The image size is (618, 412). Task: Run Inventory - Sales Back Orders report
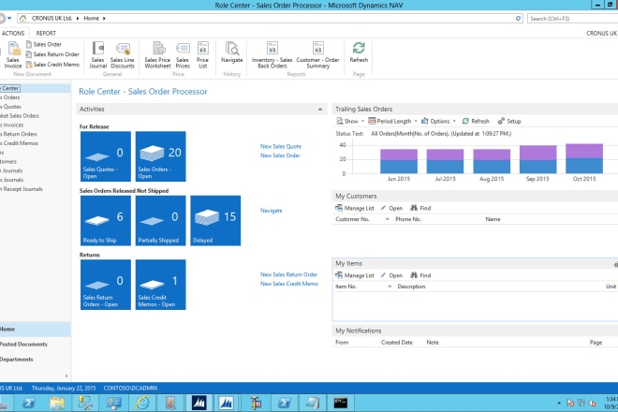(x=272, y=55)
